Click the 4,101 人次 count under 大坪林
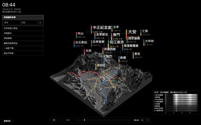 (149, 45)
